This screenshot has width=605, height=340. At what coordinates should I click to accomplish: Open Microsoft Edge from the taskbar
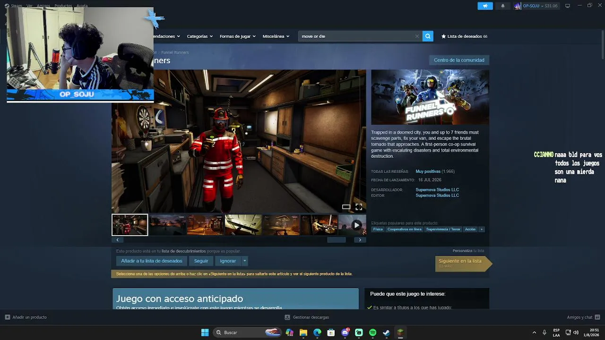[317, 332]
